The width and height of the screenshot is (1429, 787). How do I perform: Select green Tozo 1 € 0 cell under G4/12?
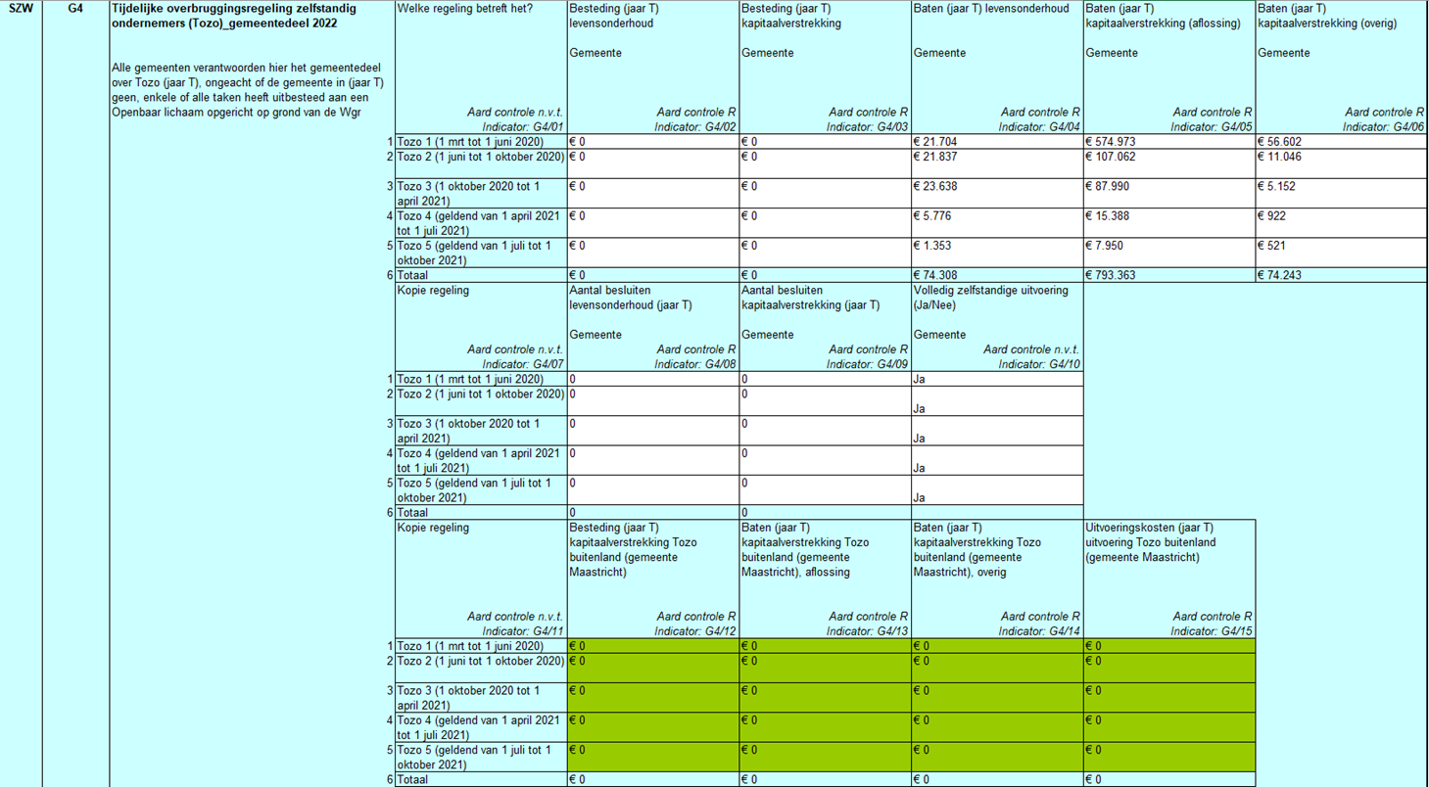pyautogui.click(x=653, y=645)
